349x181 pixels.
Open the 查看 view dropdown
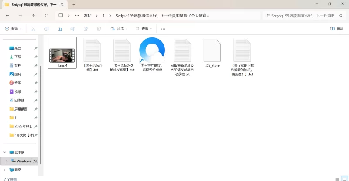point(144,29)
